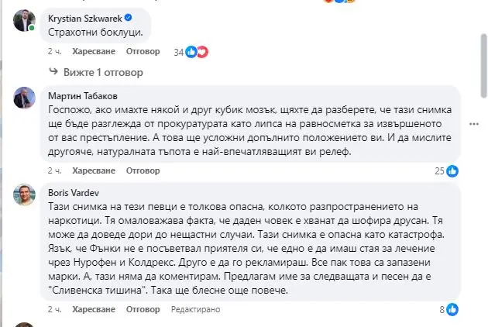Open Krystian Szkwarek's profile picture
Screen dimensions: 488x327
[24, 21]
